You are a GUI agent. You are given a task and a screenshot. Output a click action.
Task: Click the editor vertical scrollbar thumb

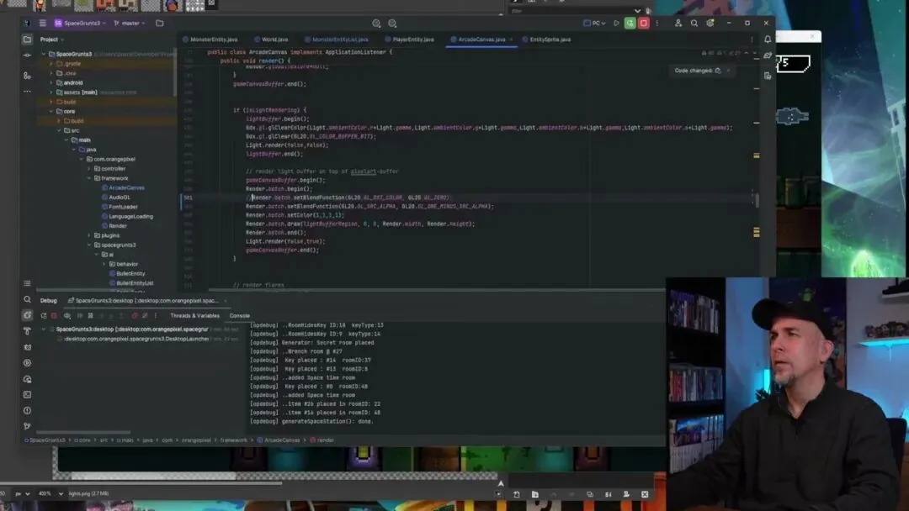click(757, 200)
